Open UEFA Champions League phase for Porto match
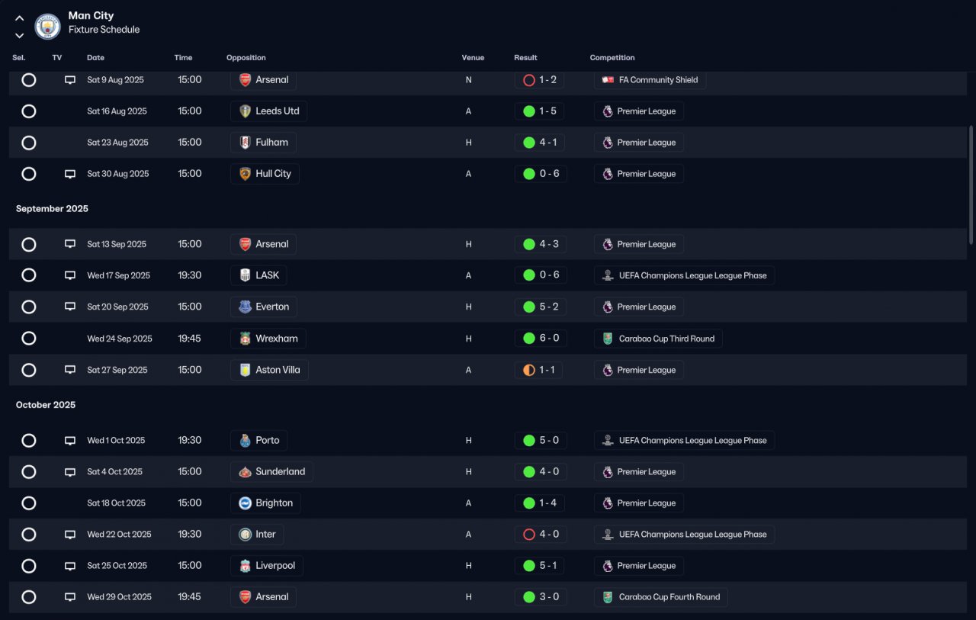 tap(685, 441)
